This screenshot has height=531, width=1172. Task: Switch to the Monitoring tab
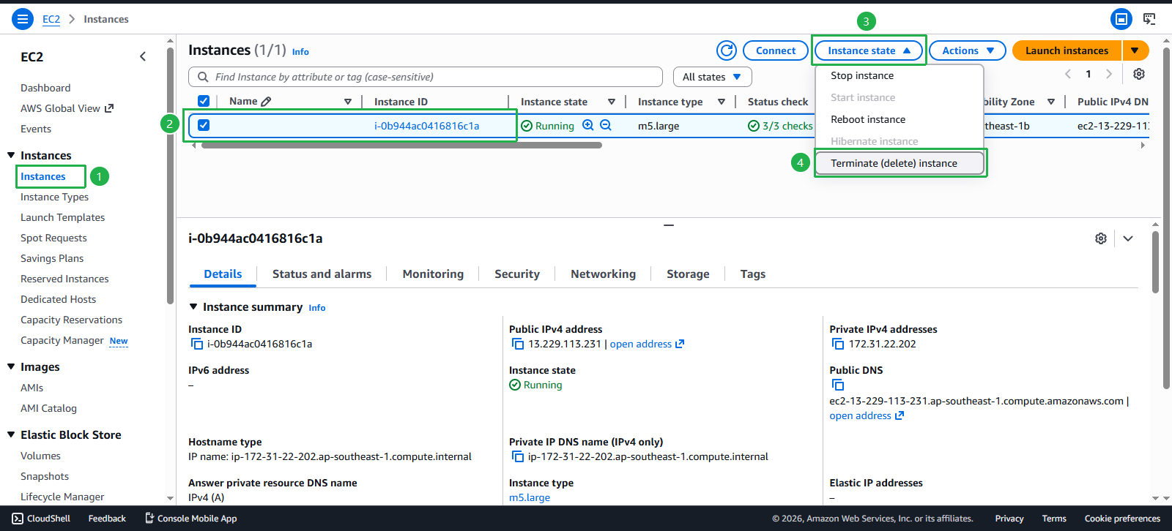pyautogui.click(x=433, y=274)
